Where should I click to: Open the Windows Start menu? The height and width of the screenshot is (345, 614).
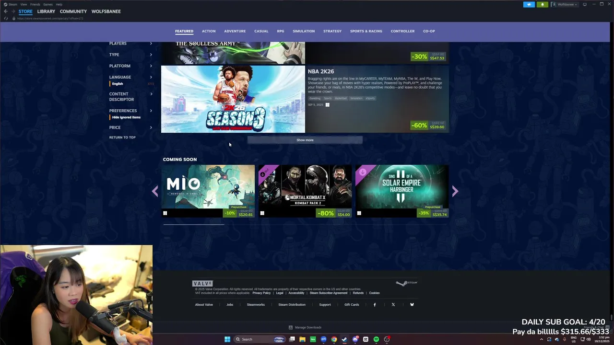pyautogui.click(x=227, y=339)
